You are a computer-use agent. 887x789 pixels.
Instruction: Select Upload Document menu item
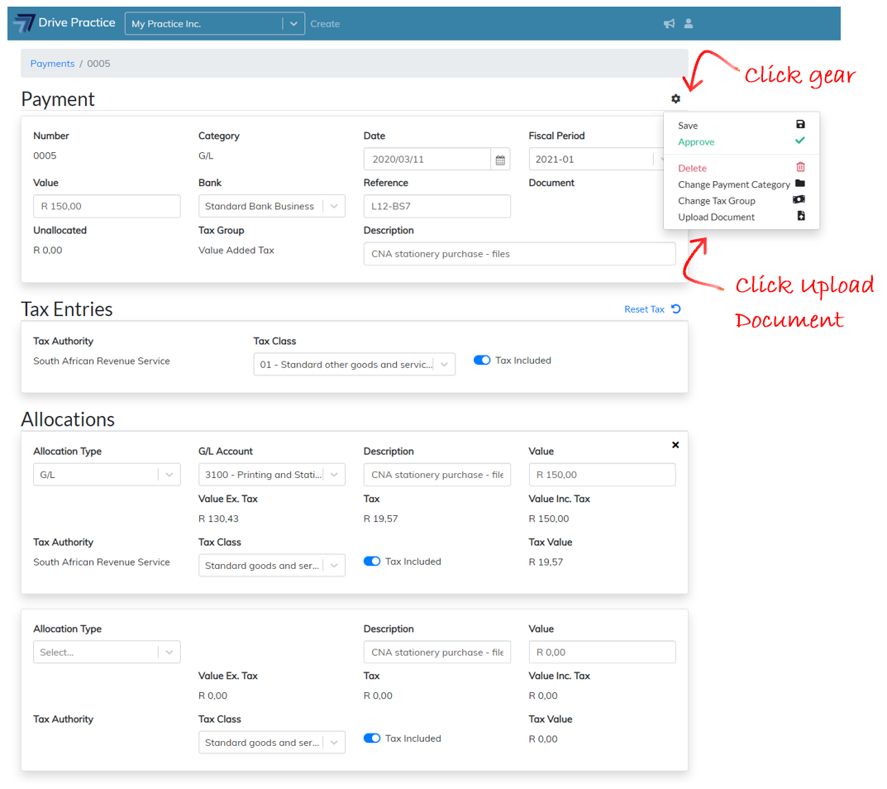click(716, 218)
